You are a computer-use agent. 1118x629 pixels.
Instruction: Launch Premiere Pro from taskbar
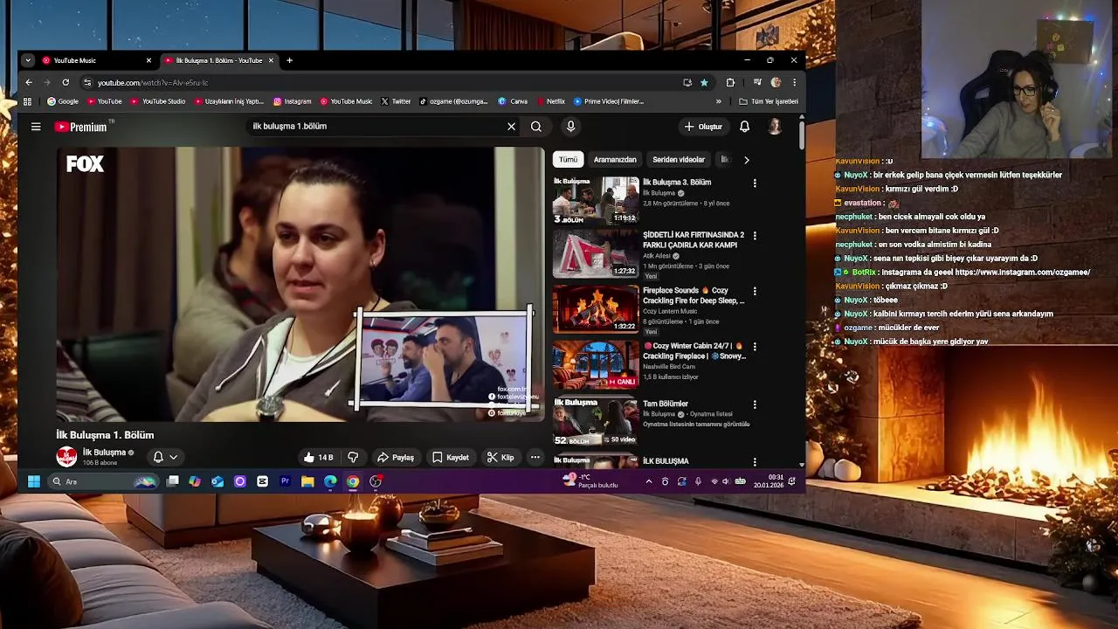click(x=285, y=481)
